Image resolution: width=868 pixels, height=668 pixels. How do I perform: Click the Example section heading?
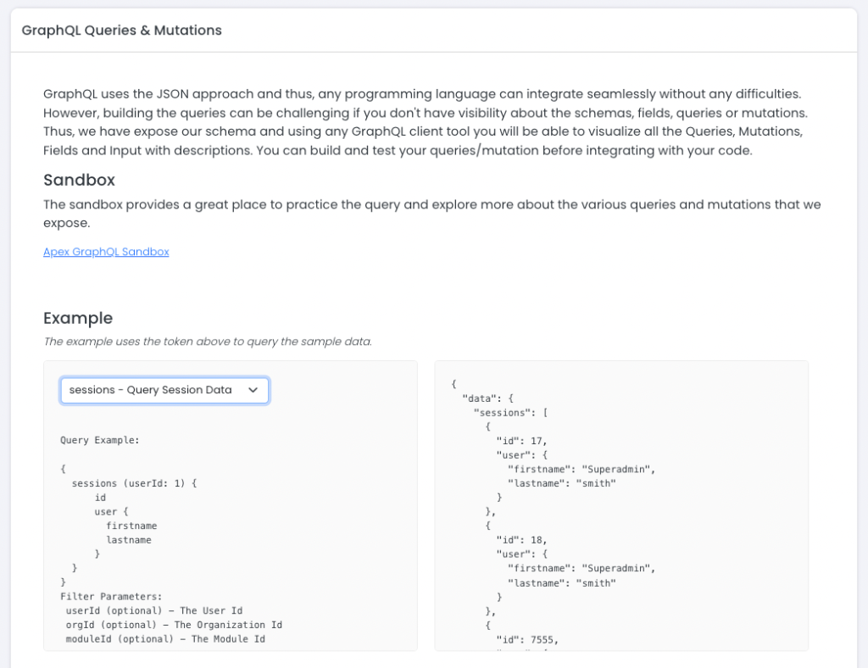click(78, 318)
